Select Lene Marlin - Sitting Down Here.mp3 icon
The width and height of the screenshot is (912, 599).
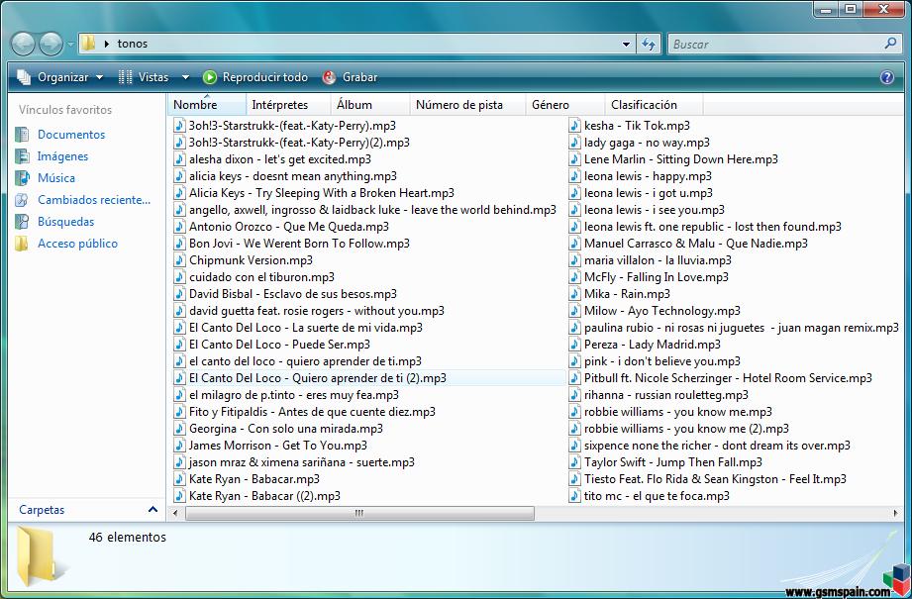574,159
